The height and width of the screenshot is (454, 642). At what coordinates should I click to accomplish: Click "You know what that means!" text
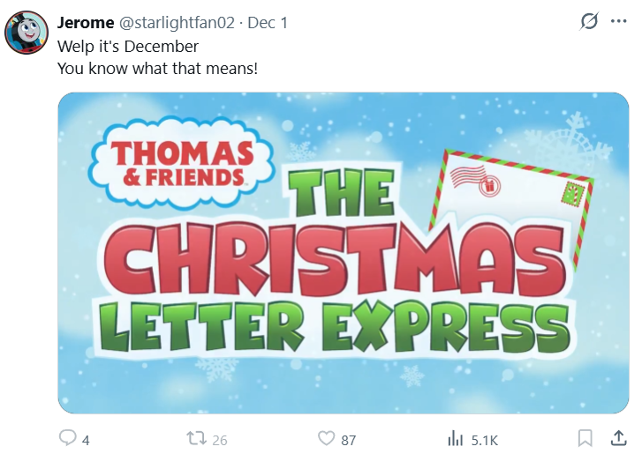(157, 67)
